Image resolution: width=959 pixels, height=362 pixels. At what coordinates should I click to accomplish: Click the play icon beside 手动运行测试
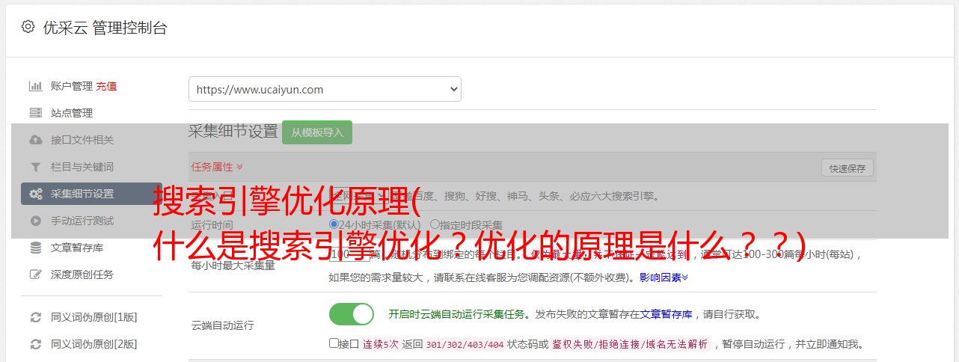coord(35,221)
